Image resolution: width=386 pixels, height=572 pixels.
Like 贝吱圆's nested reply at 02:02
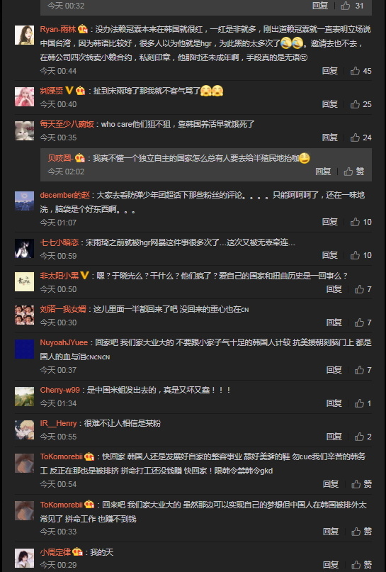pos(354,172)
